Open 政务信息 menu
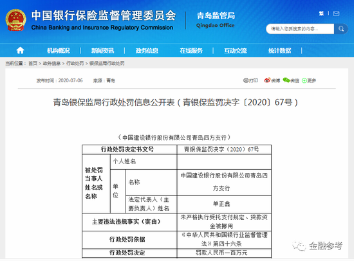Image resolution: width=354 pixels, height=261 pixels. pos(147,51)
